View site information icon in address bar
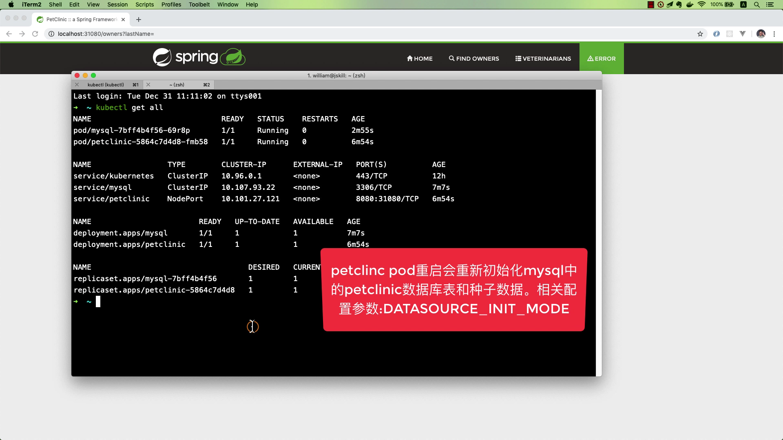This screenshot has width=783, height=440. 51,34
